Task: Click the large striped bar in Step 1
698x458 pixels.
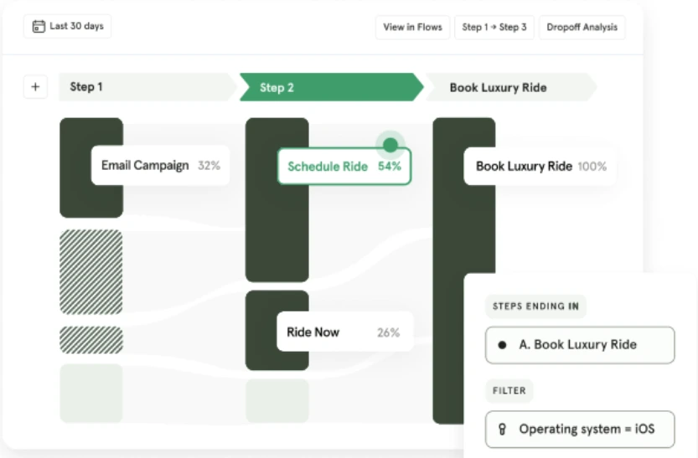Action: [90, 272]
